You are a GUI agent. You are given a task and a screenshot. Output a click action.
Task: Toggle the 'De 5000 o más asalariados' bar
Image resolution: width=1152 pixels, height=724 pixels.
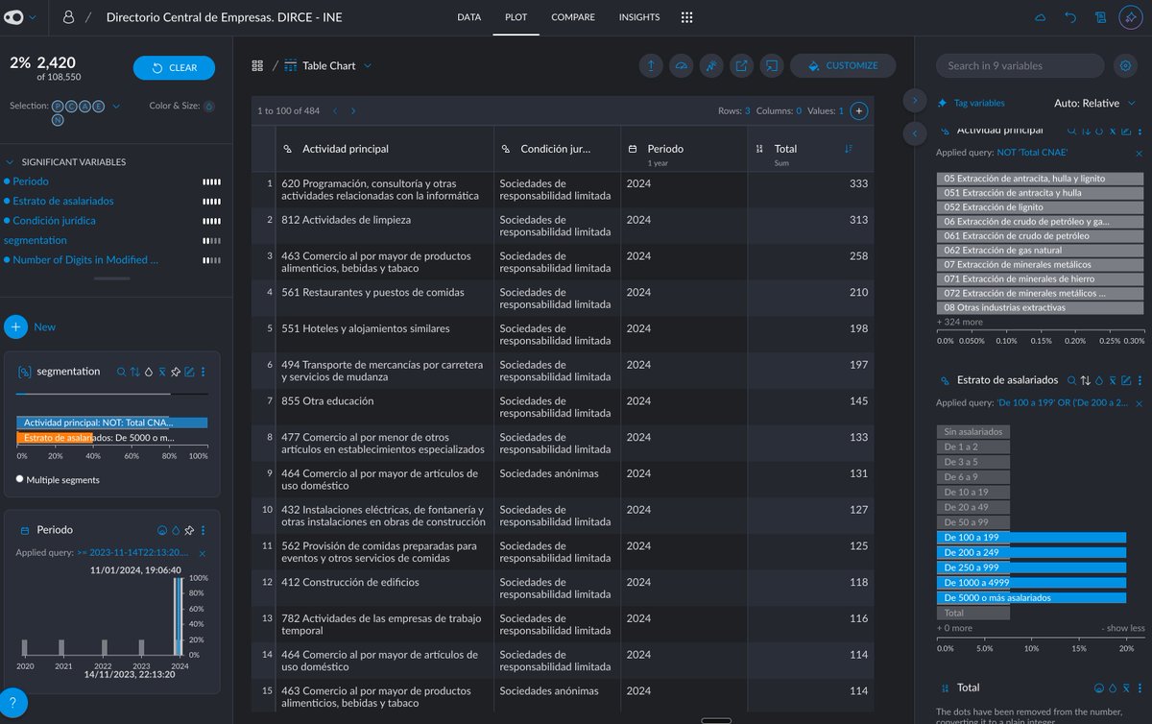tap(1031, 597)
